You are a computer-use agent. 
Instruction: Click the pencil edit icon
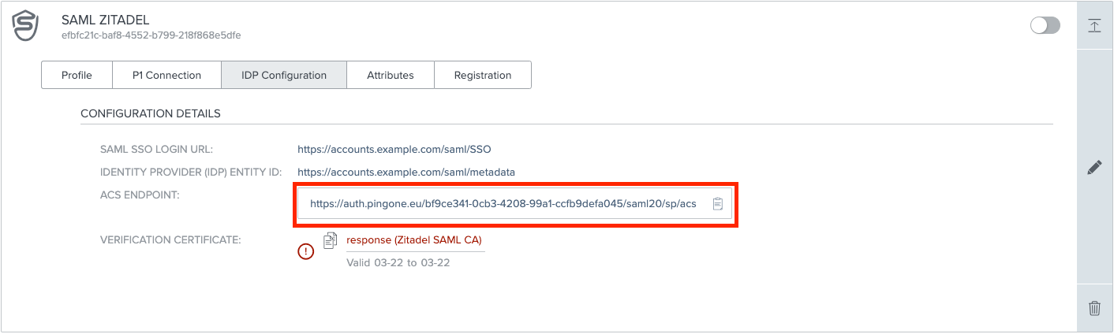tap(1094, 168)
